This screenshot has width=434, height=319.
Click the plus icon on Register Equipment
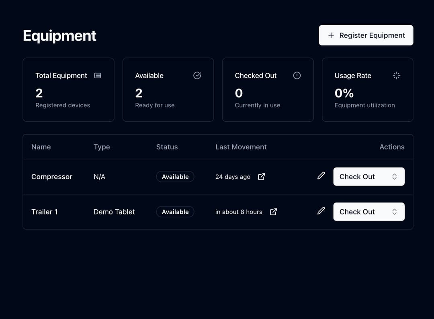(x=331, y=35)
